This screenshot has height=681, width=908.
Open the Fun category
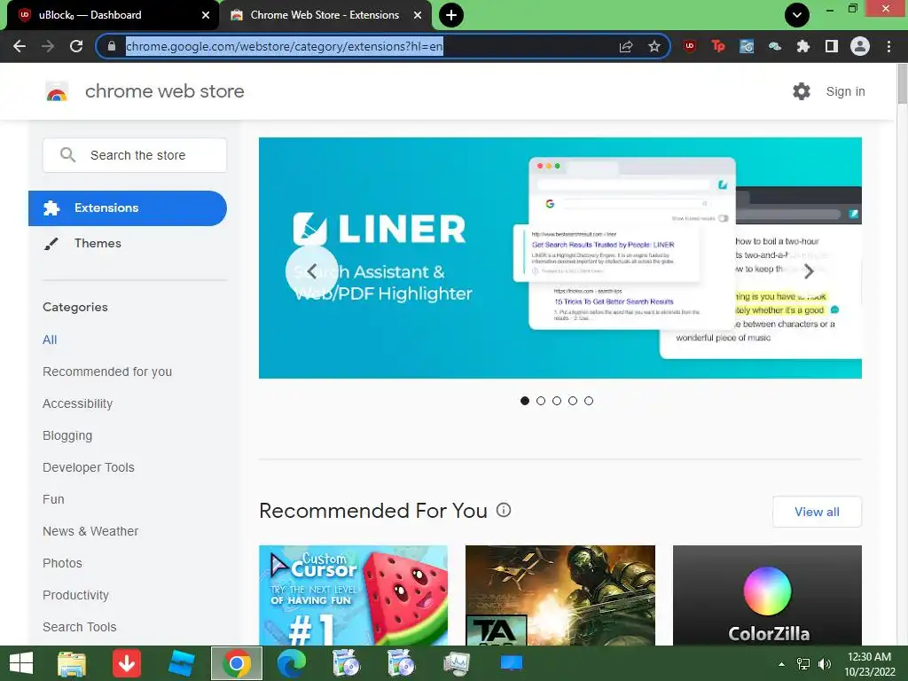coord(53,499)
